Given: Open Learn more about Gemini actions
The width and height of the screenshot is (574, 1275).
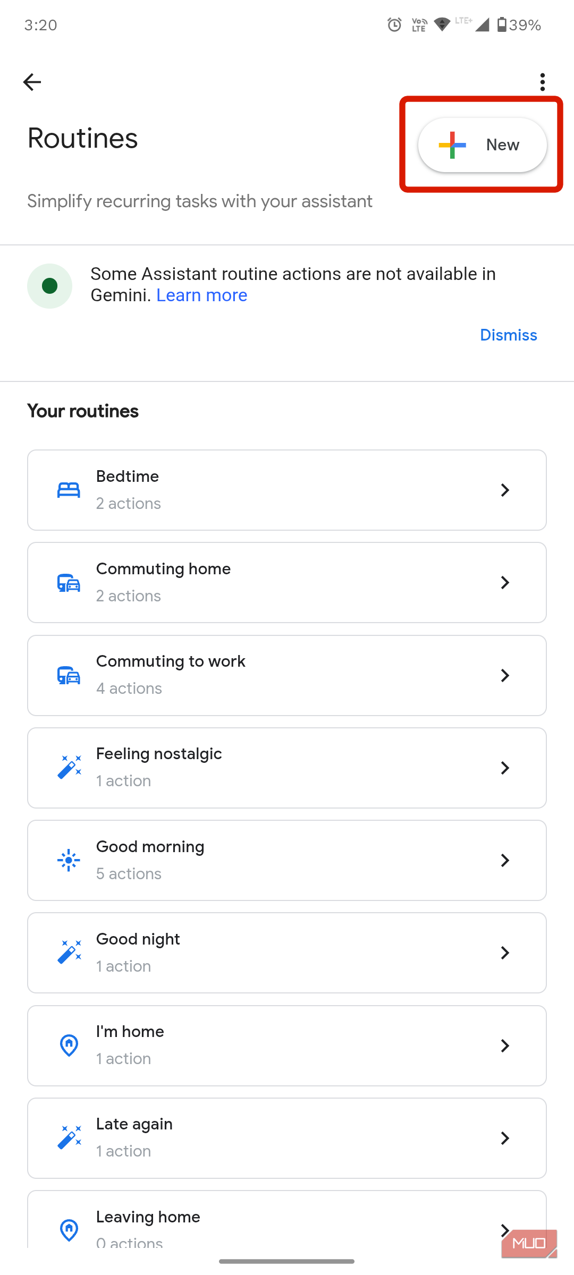Looking at the screenshot, I should pyautogui.click(x=202, y=295).
